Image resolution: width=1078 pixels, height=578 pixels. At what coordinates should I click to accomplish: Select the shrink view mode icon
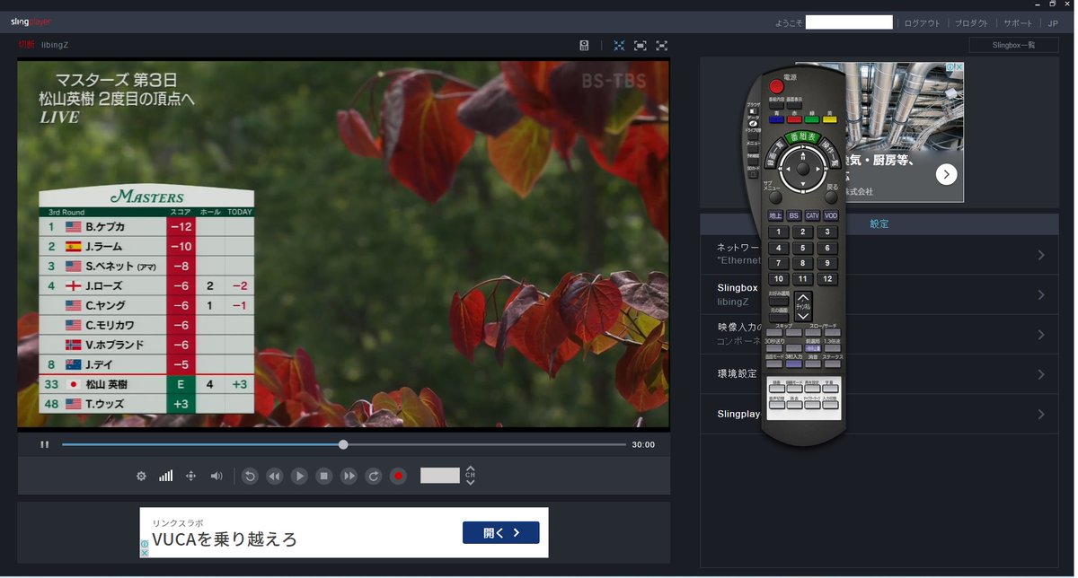tap(619, 45)
